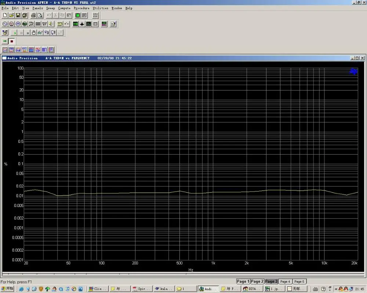Open the Digital I/O panel icon
The height and width of the screenshot is (293, 367).
31,24
